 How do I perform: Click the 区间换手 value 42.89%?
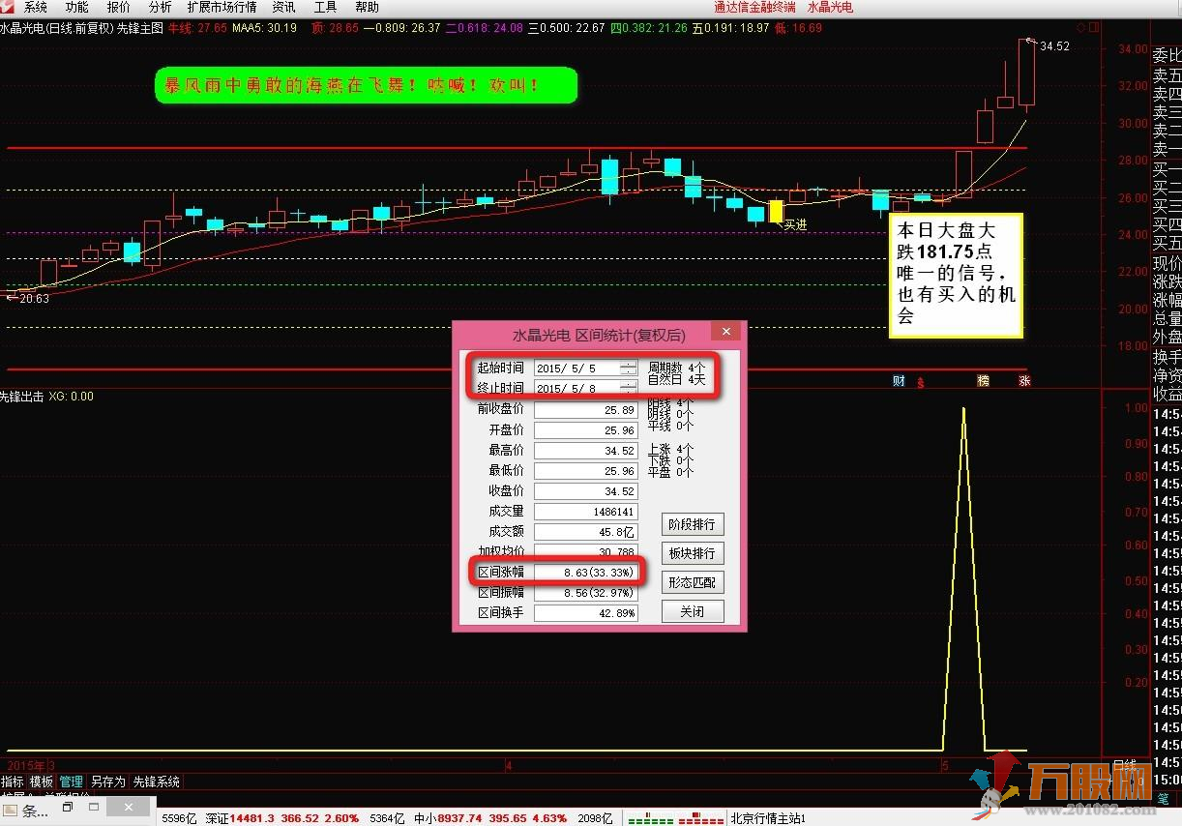pyautogui.click(x=586, y=612)
